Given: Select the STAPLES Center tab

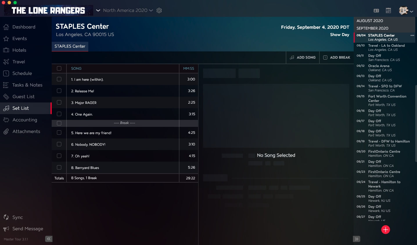Looking at the screenshot, I should (70, 46).
